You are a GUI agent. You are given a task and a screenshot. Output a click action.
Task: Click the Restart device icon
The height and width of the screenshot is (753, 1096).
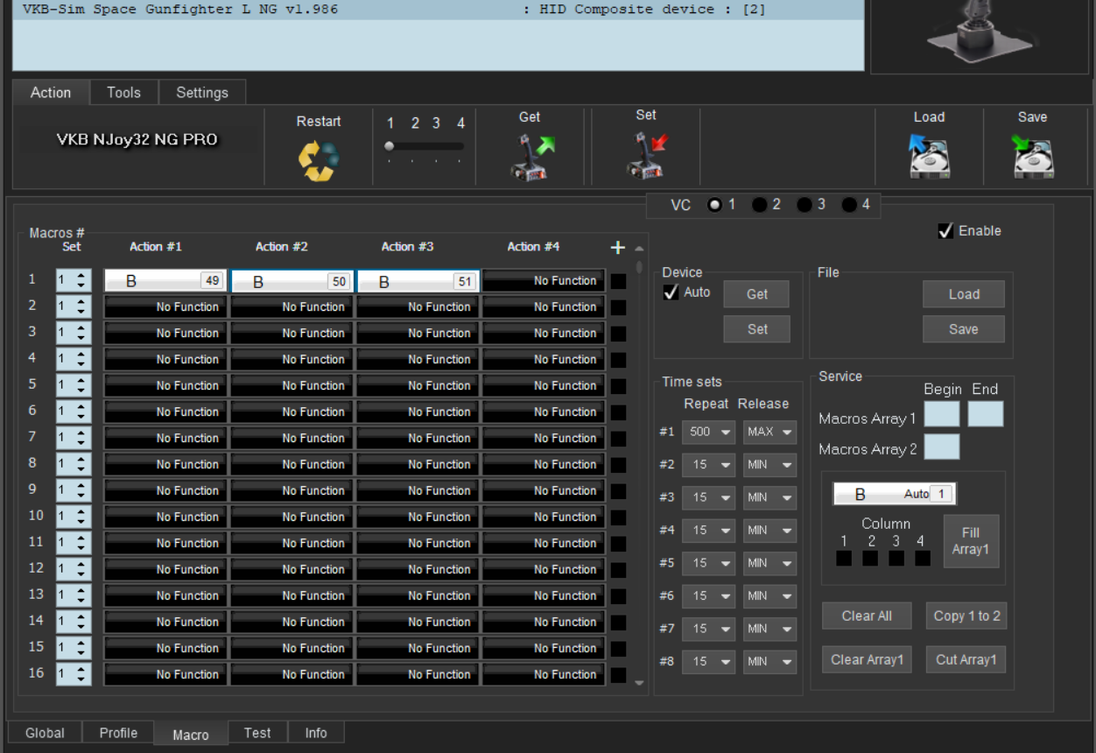[x=319, y=160]
